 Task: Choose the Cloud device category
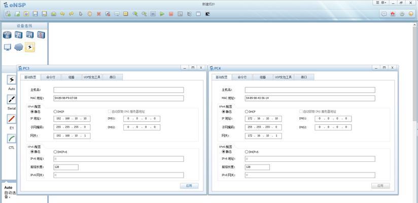tap(19, 47)
